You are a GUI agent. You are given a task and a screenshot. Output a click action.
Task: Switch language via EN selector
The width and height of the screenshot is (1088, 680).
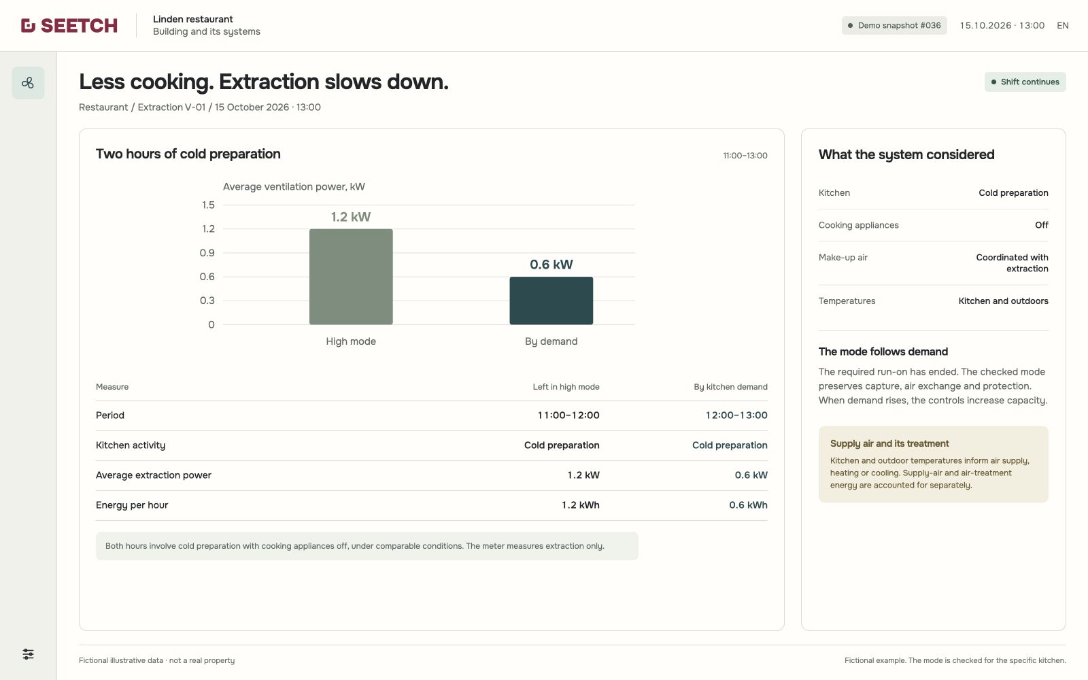(x=1063, y=26)
